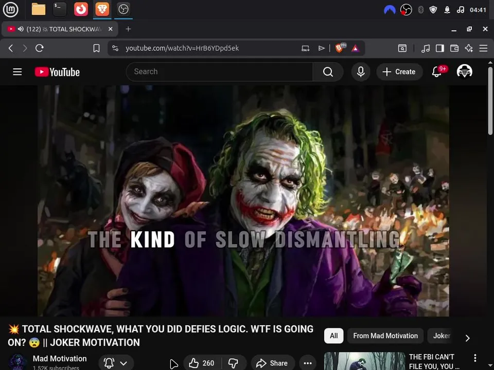
Task: Go to YouTube home via logo
Action: [57, 72]
